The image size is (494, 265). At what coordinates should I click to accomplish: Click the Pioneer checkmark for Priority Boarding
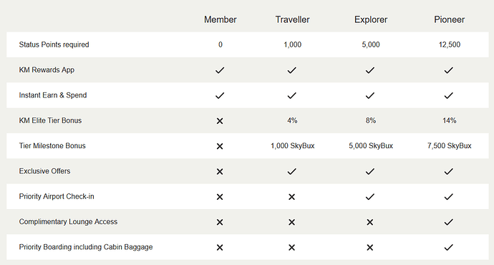tap(449, 247)
